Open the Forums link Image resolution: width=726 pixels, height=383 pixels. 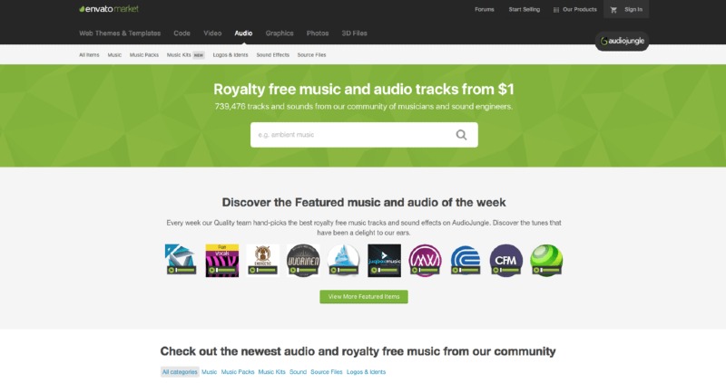(x=485, y=9)
